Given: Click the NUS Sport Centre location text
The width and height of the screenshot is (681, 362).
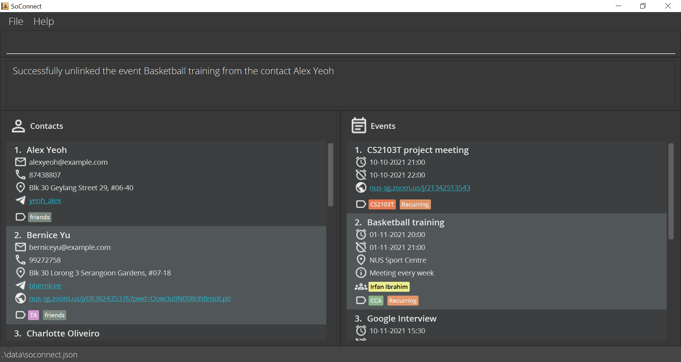Looking at the screenshot, I should pos(398,260).
